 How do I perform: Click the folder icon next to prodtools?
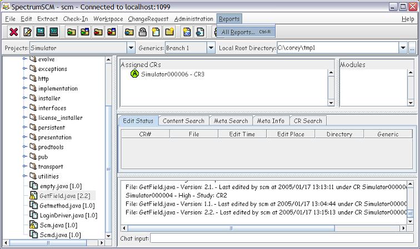33,146
